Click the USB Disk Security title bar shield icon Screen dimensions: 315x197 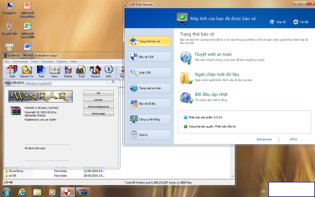(126, 4)
